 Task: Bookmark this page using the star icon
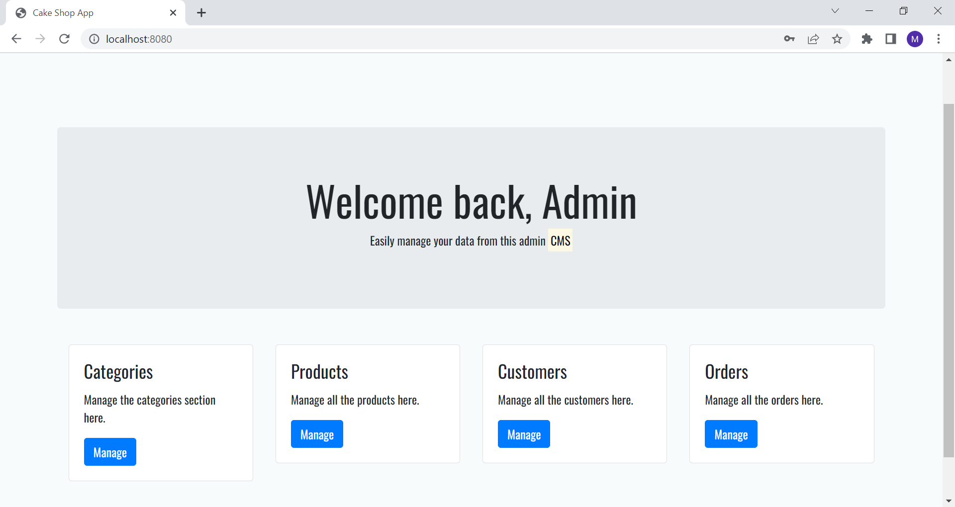[838, 39]
